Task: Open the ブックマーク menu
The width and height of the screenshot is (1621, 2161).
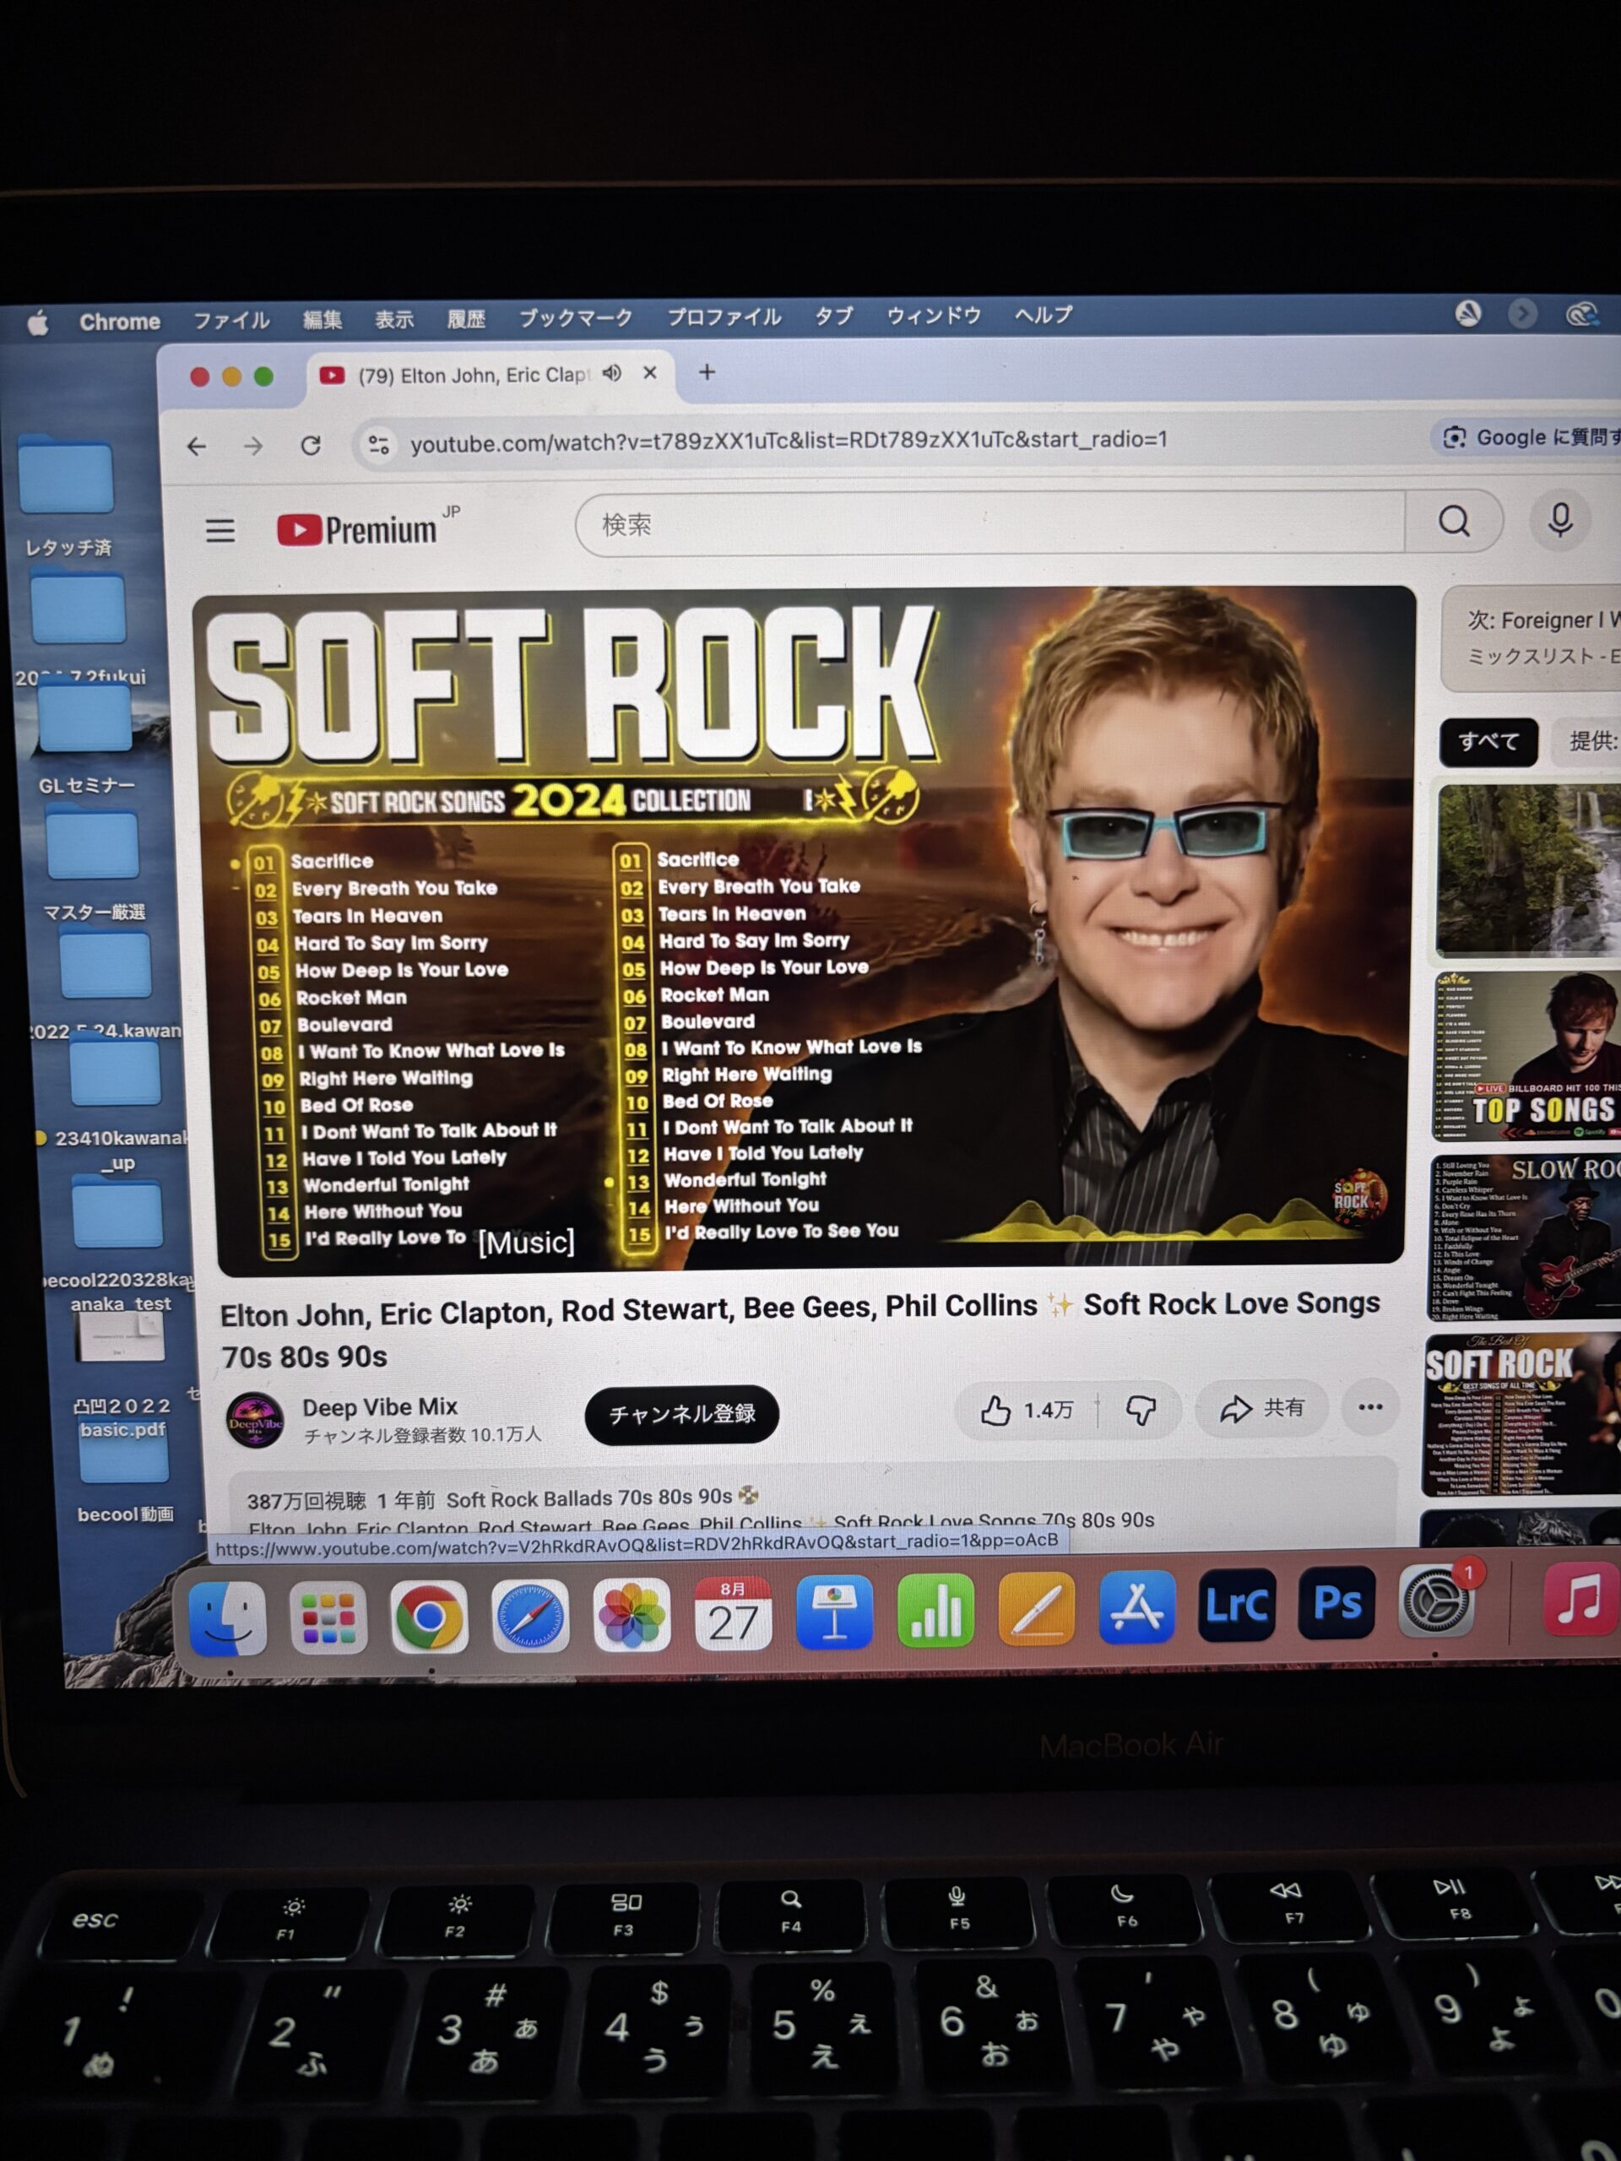Action: tap(576, 317)
